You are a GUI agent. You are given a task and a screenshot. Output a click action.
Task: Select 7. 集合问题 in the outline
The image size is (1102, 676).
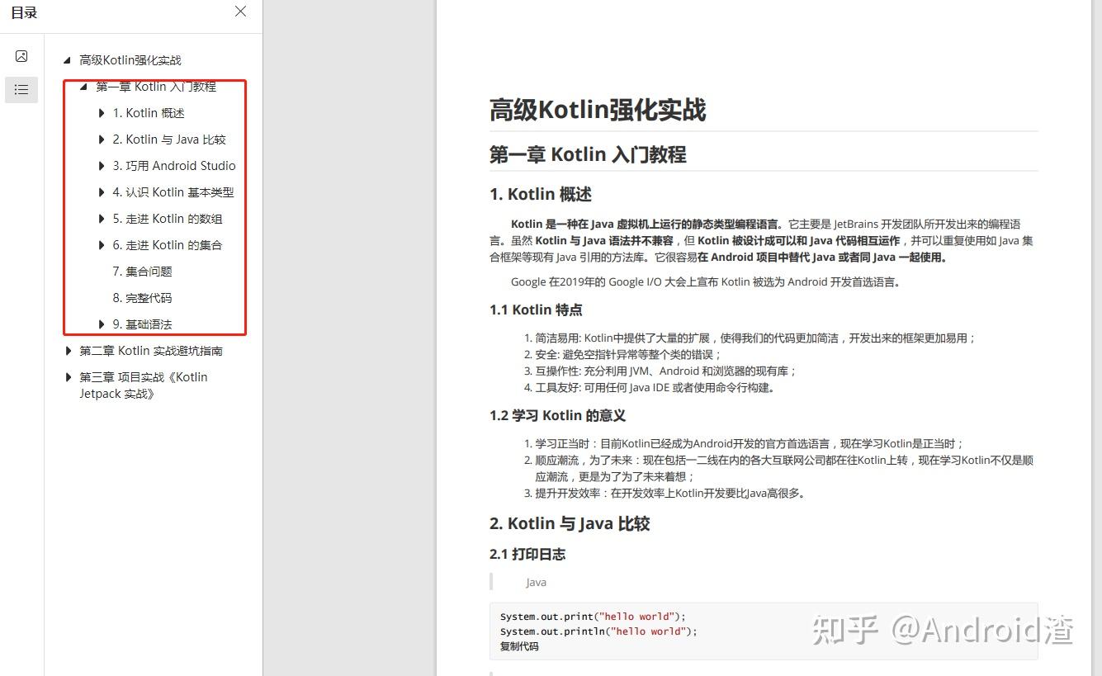coord(142,271)
